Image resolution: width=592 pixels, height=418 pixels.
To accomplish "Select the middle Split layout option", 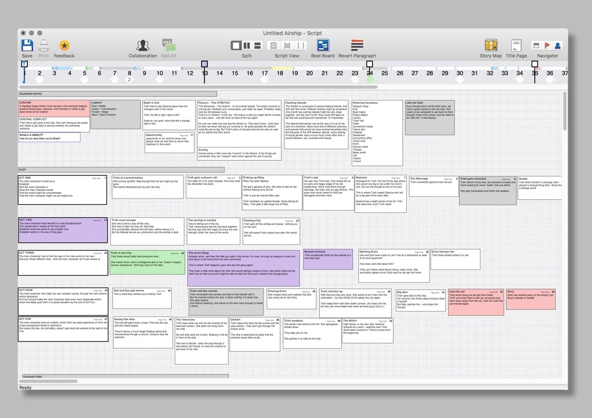I will 247,45.
